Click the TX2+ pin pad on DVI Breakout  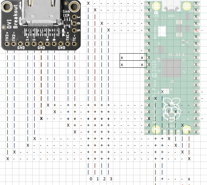(x=7, y=44)
